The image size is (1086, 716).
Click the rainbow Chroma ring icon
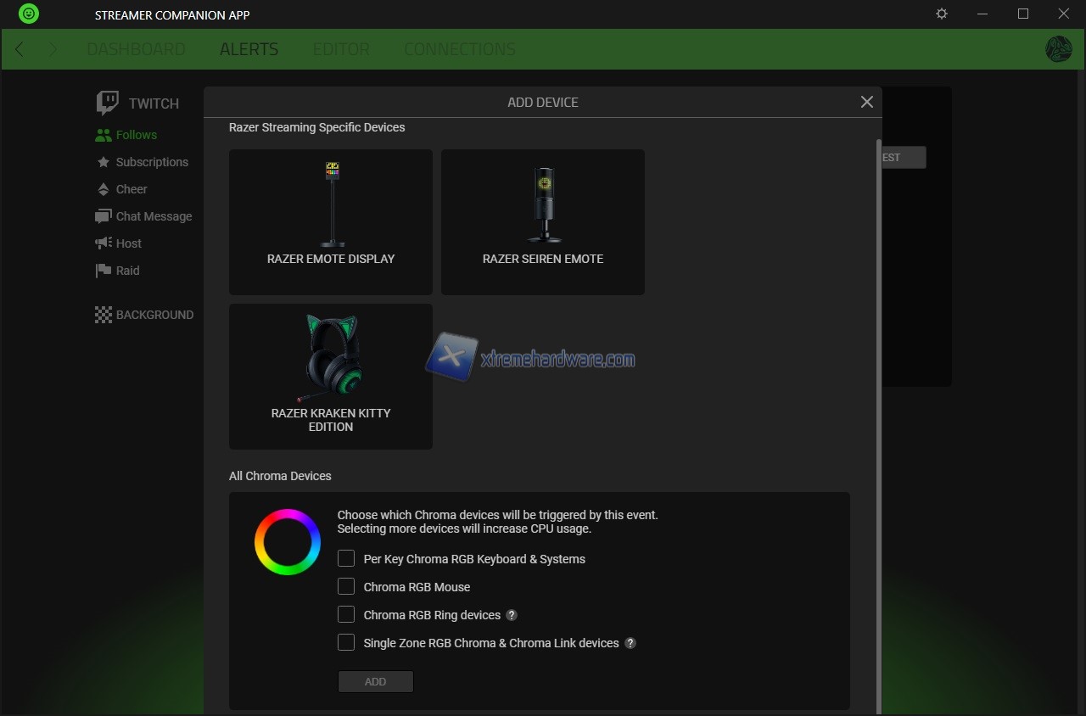(288, 542)
